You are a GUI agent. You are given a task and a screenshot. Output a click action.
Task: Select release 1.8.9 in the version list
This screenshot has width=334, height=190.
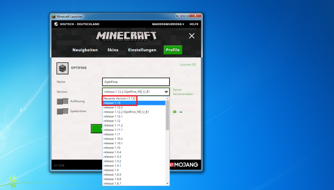tap(134, 174)
